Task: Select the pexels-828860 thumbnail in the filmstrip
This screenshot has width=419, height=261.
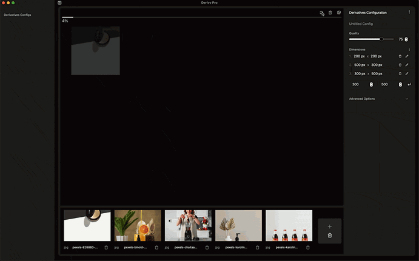Action: click(x=87, y=225)
